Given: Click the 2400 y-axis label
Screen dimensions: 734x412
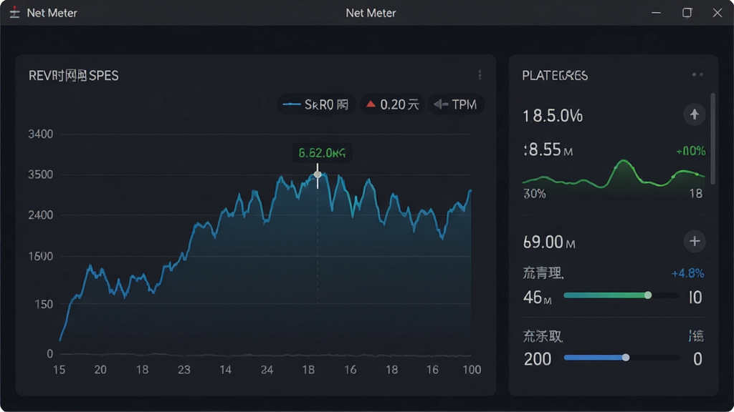Looking at the screenshot, I should click(x=41, y=215).
